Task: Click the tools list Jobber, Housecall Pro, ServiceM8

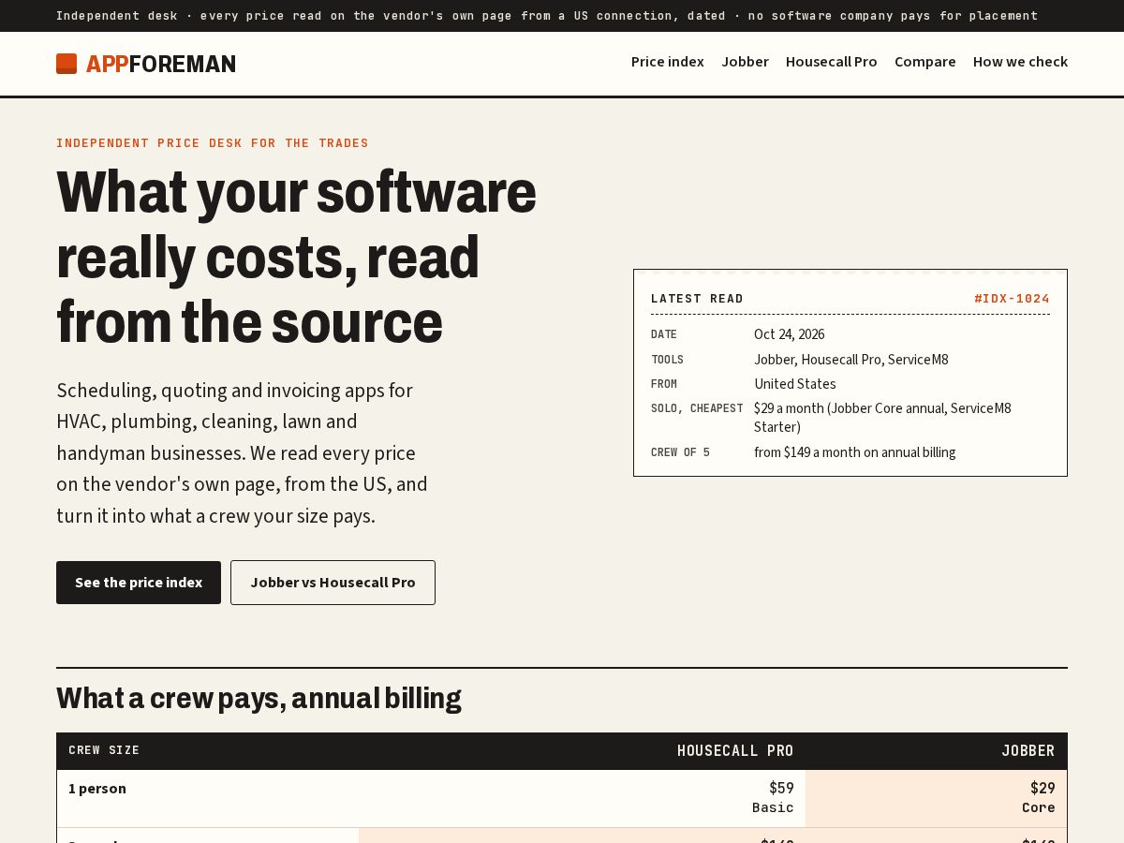Action: point(851,360)
